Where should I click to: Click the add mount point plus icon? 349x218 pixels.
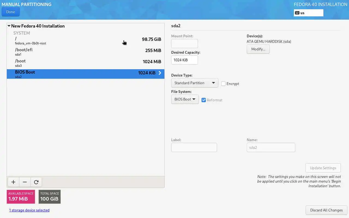pyautogui.click(x=13, y=182)
